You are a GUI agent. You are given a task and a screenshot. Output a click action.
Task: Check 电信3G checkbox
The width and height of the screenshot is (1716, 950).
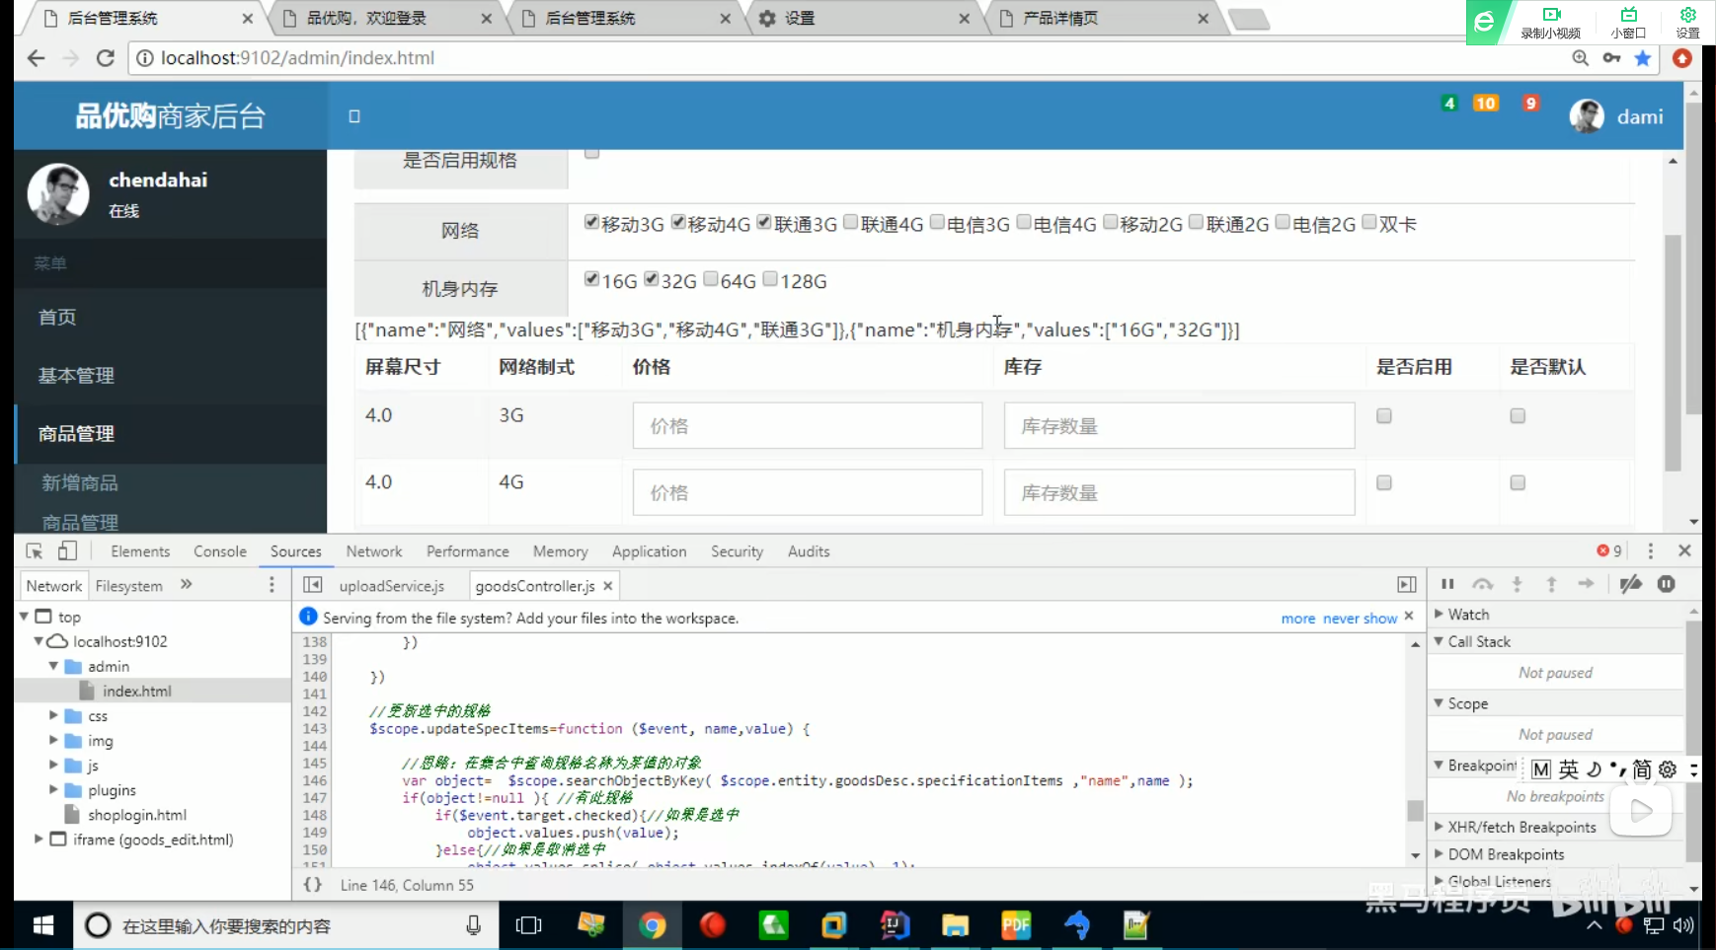pyautogui.click(x=937, y=222)
